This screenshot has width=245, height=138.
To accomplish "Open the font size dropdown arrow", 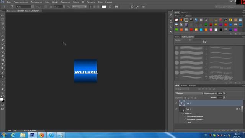I will point(64,7).
